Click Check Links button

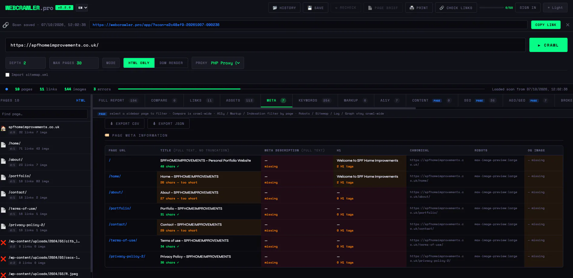click(456, 8)
